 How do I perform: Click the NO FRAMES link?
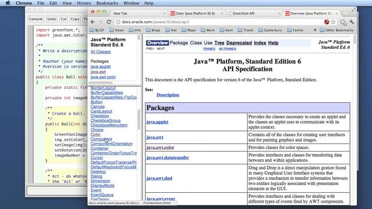(227, 49)
